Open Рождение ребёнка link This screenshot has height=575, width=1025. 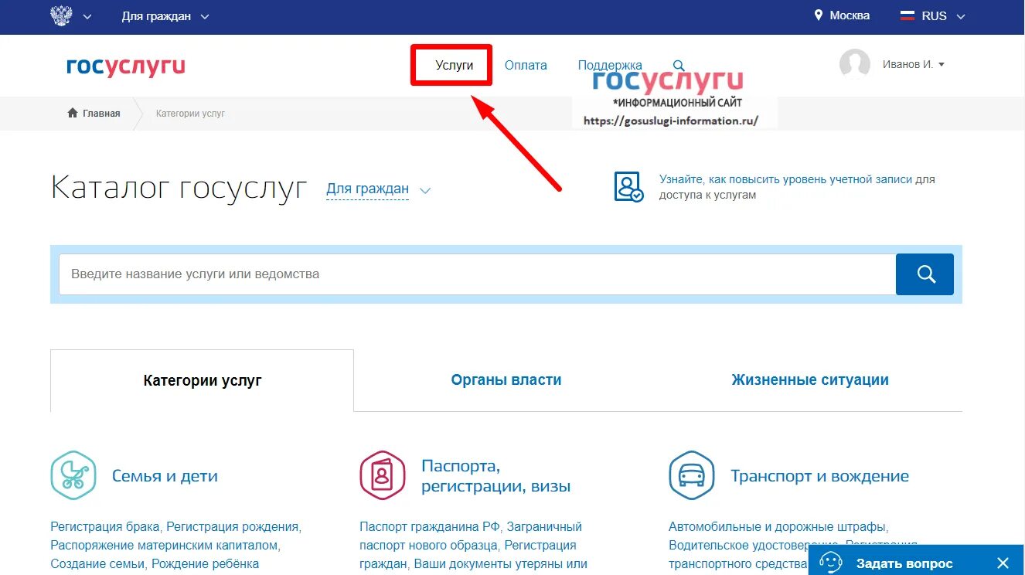(x=205, y=564)
